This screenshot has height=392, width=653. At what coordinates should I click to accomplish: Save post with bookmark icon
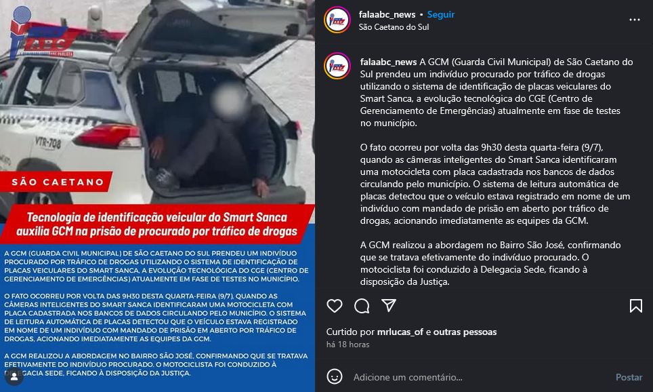pos(635,306)
